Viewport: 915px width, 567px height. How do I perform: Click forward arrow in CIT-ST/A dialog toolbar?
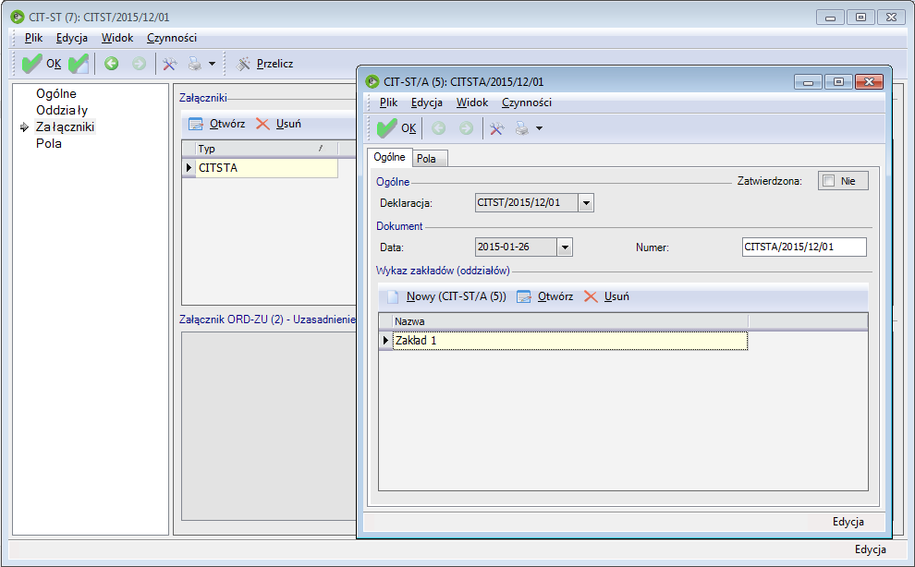click(x=466, y=128)
